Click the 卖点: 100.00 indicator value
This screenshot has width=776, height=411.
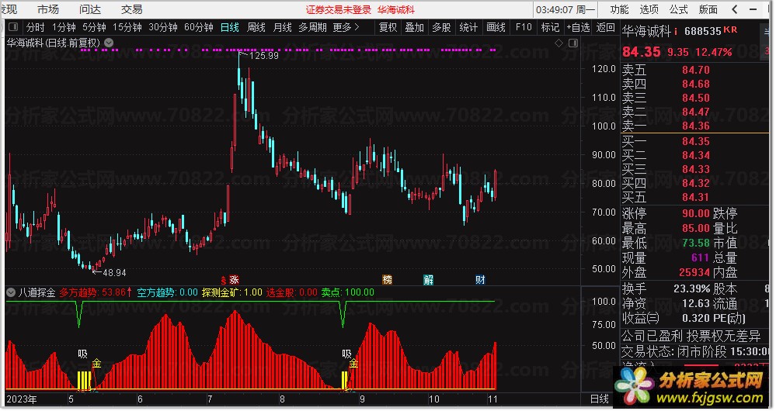click(348, 292)
